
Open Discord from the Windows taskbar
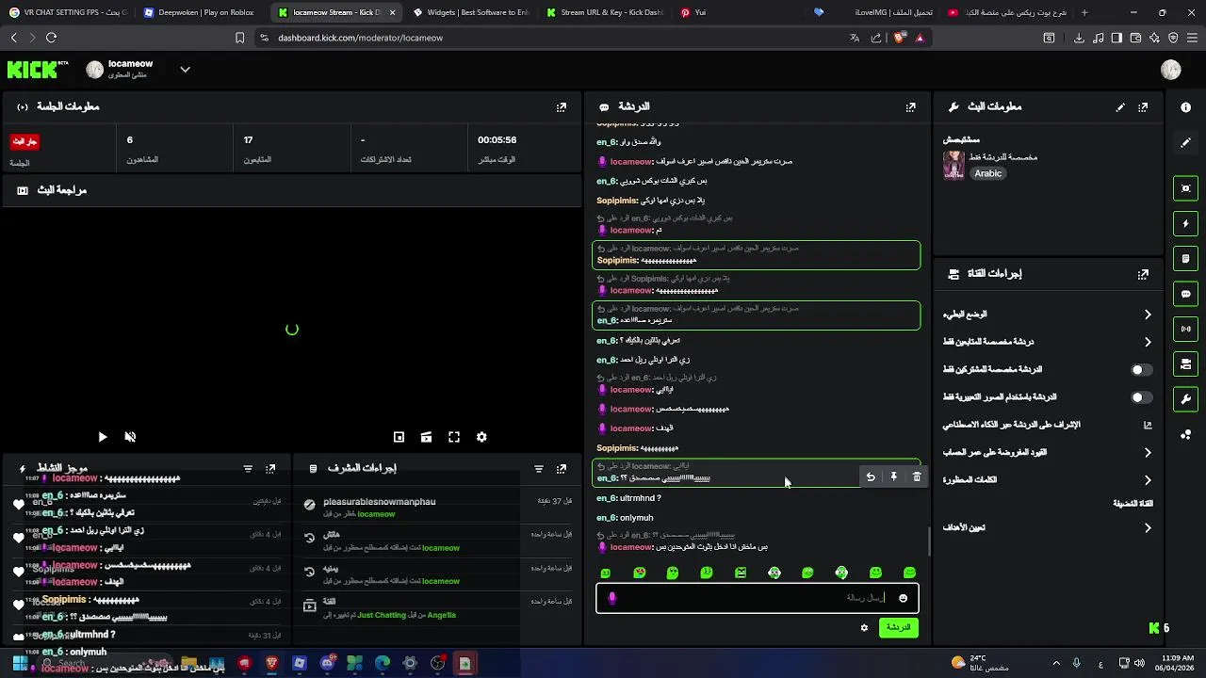click(327, 664)
